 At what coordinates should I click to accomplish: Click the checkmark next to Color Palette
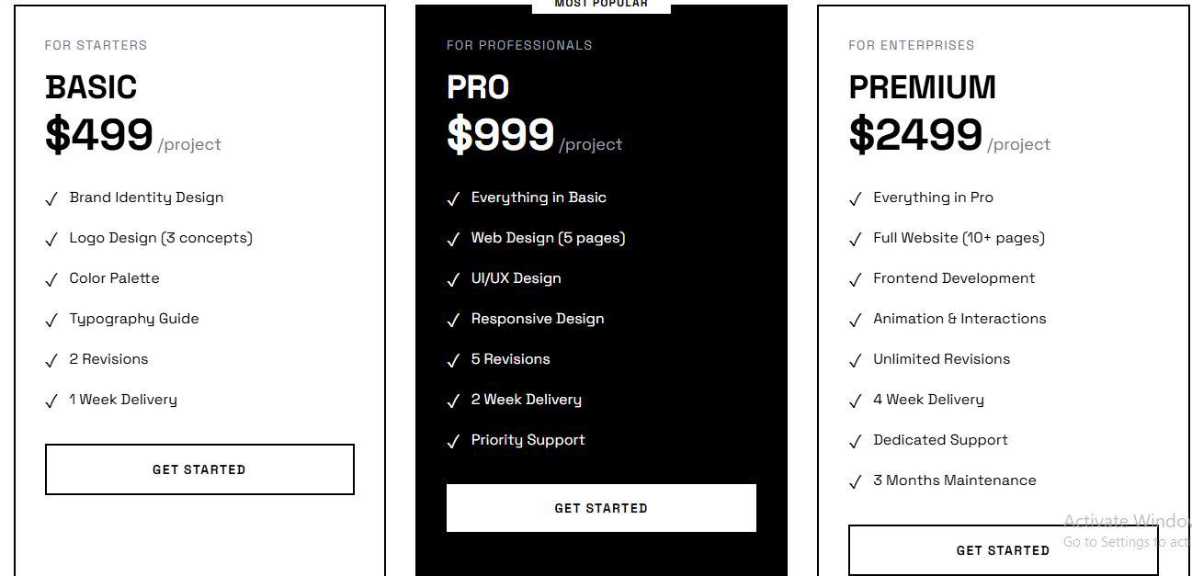click(x=51, y=279)
